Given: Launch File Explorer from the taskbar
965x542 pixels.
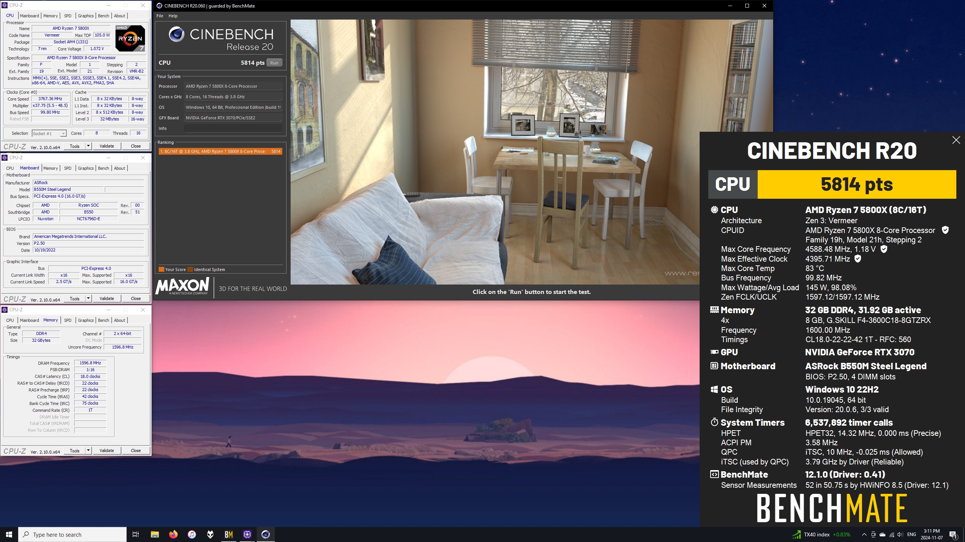Looking at the screenshot, I should pyautogui.click(x=155, y=534).
